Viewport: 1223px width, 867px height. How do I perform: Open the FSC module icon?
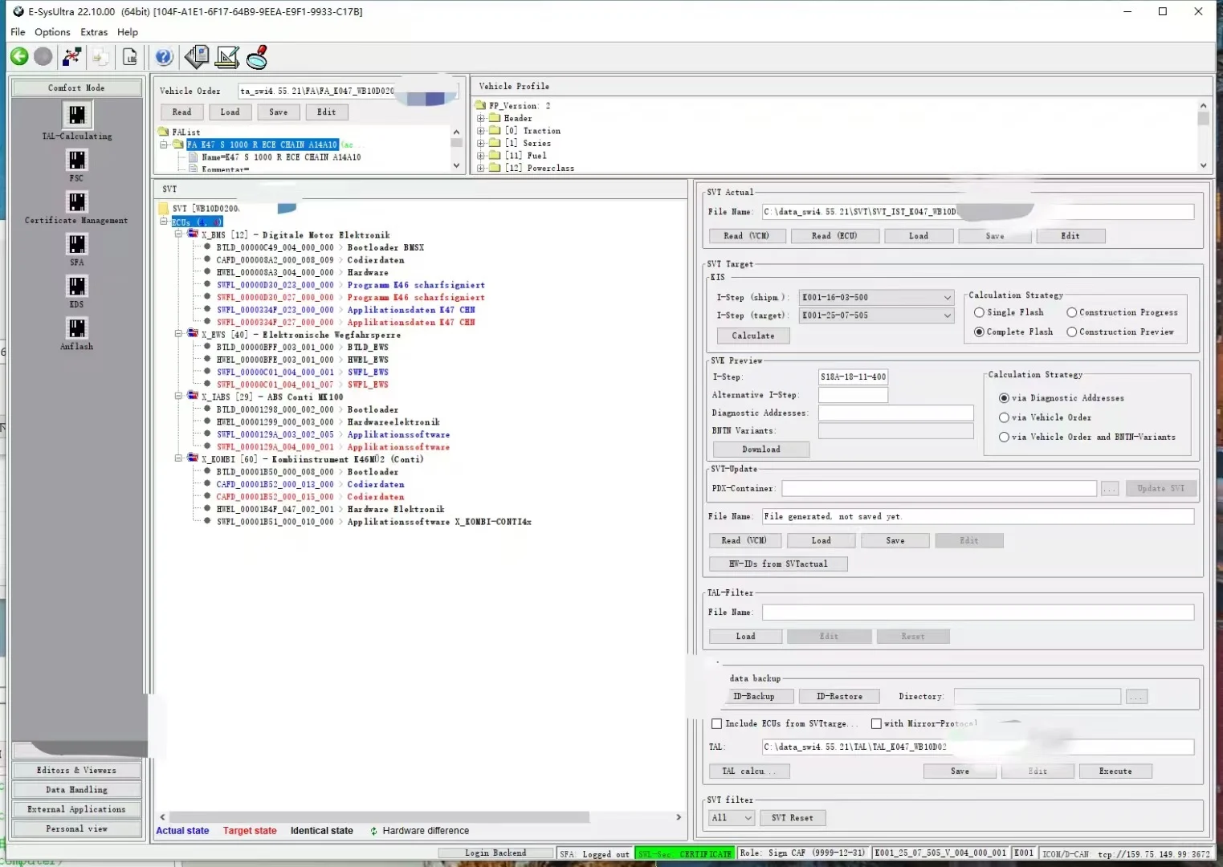click(77, 160)
